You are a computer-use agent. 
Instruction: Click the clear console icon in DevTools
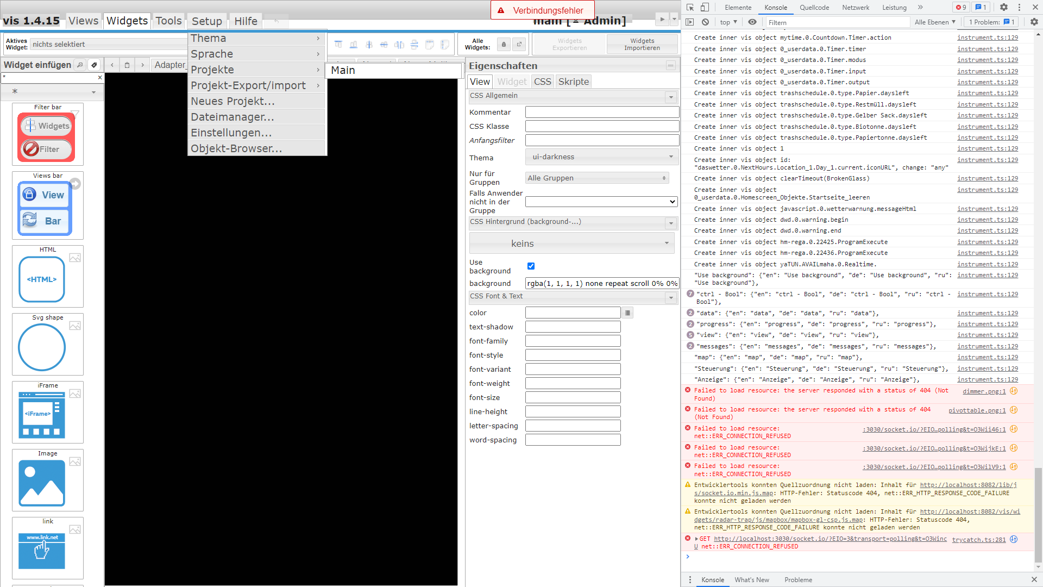705,22
